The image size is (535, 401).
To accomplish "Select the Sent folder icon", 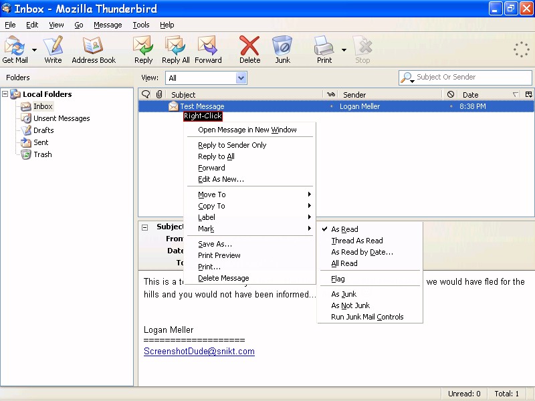I will (x=26, y=142).
